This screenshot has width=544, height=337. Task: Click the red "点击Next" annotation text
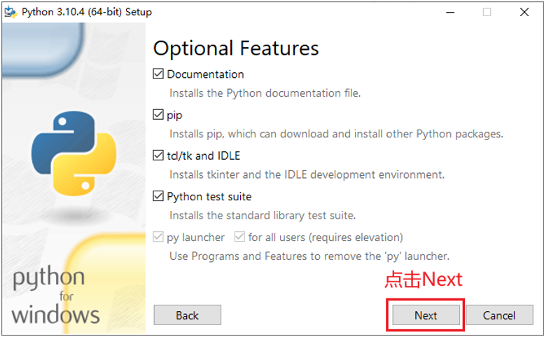coord(424,280)
